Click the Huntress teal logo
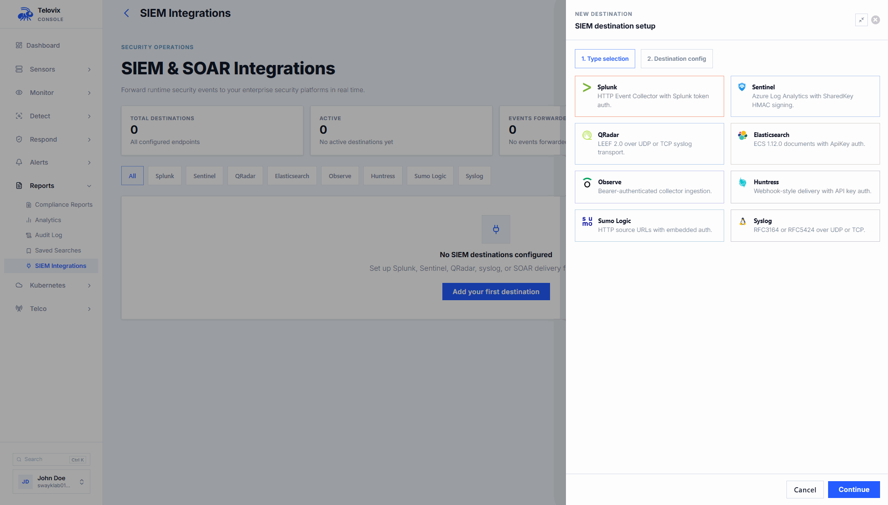This screenshot has width=888, height=505. coord(742,182)
